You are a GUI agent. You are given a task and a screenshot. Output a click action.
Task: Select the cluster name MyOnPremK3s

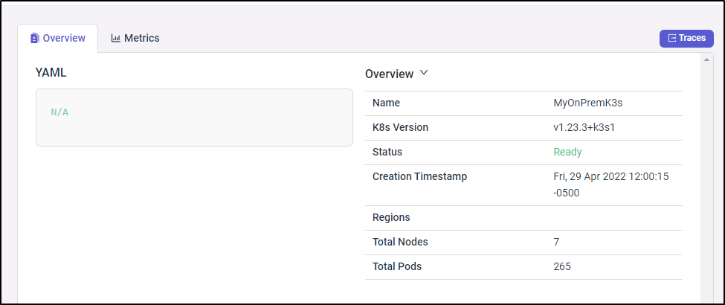[x=587, y=103]
